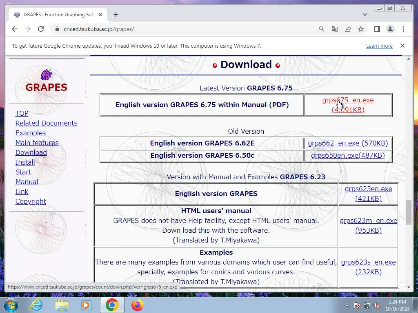Go back to the previous page
This screenshot has height=313, width=418.
[15, 29]
